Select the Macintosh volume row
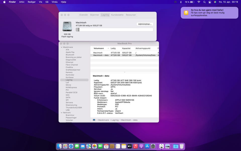241x151 pixels. click(x=125, y=53)
